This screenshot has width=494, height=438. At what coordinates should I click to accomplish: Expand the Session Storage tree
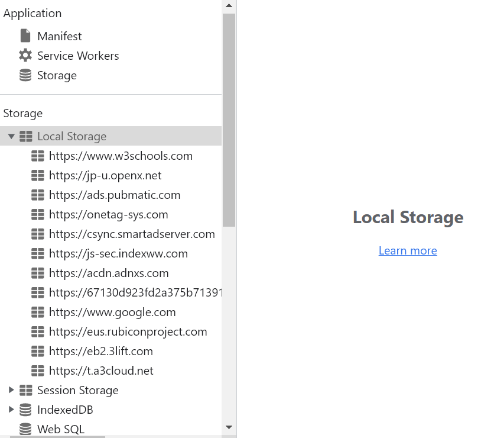point(11,390)
